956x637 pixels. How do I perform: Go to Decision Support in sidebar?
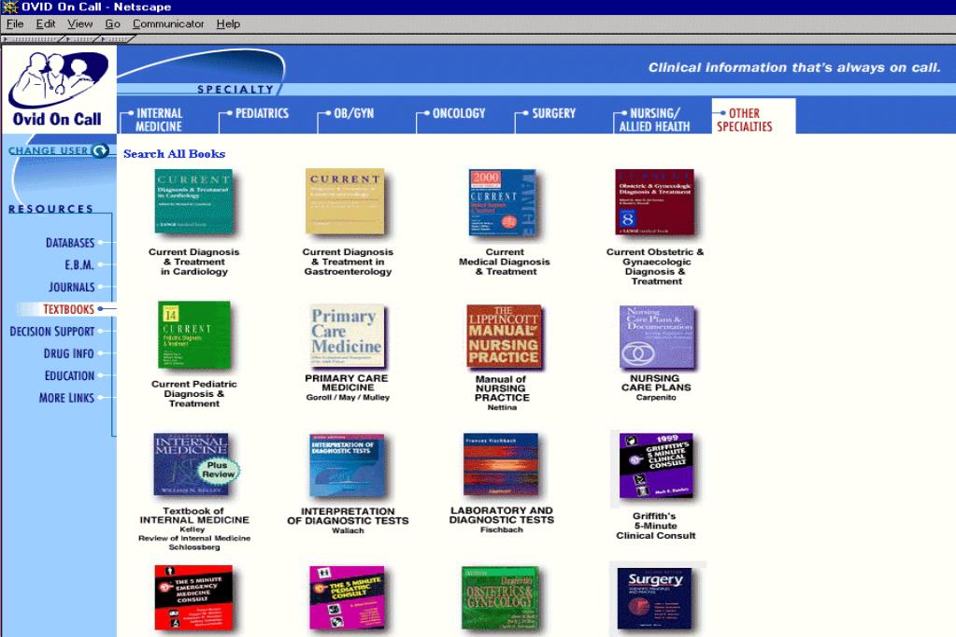[x=52, y=332]
